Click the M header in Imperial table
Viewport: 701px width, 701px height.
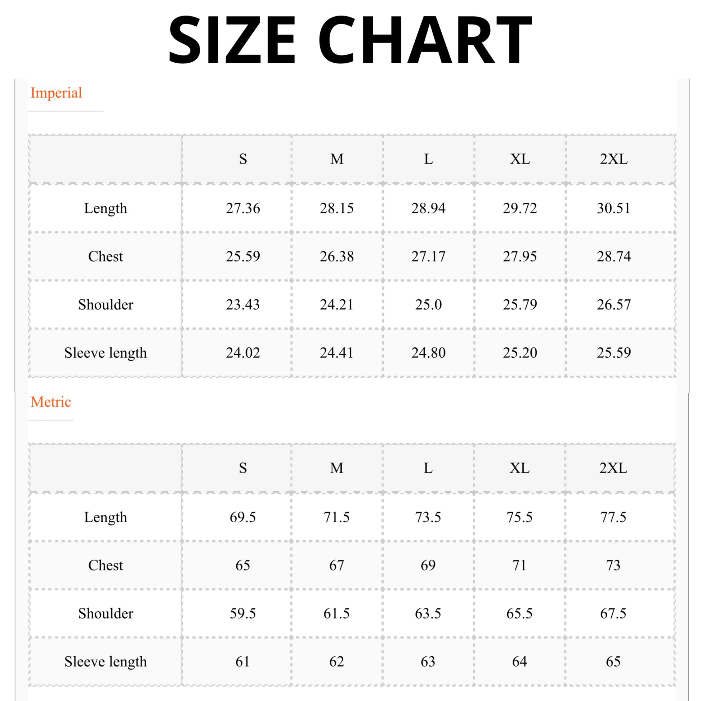point(337,159)
